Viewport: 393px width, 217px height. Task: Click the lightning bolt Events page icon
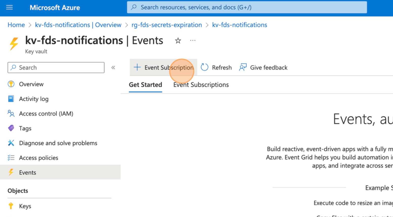14,44
